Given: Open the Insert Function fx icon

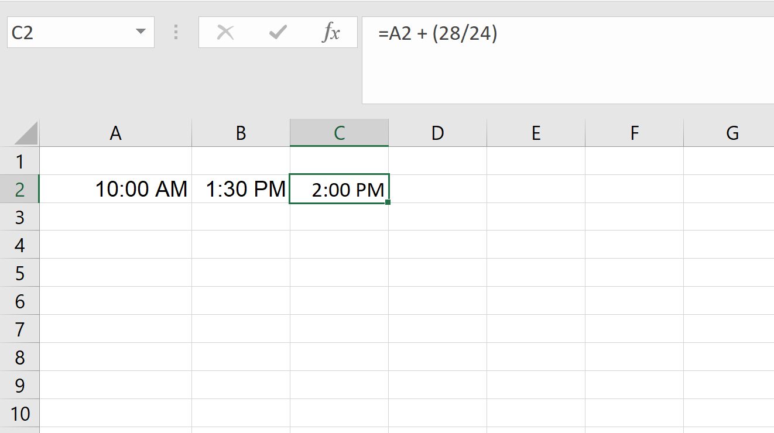Looking at the screenshot, I should click(331, 33).
